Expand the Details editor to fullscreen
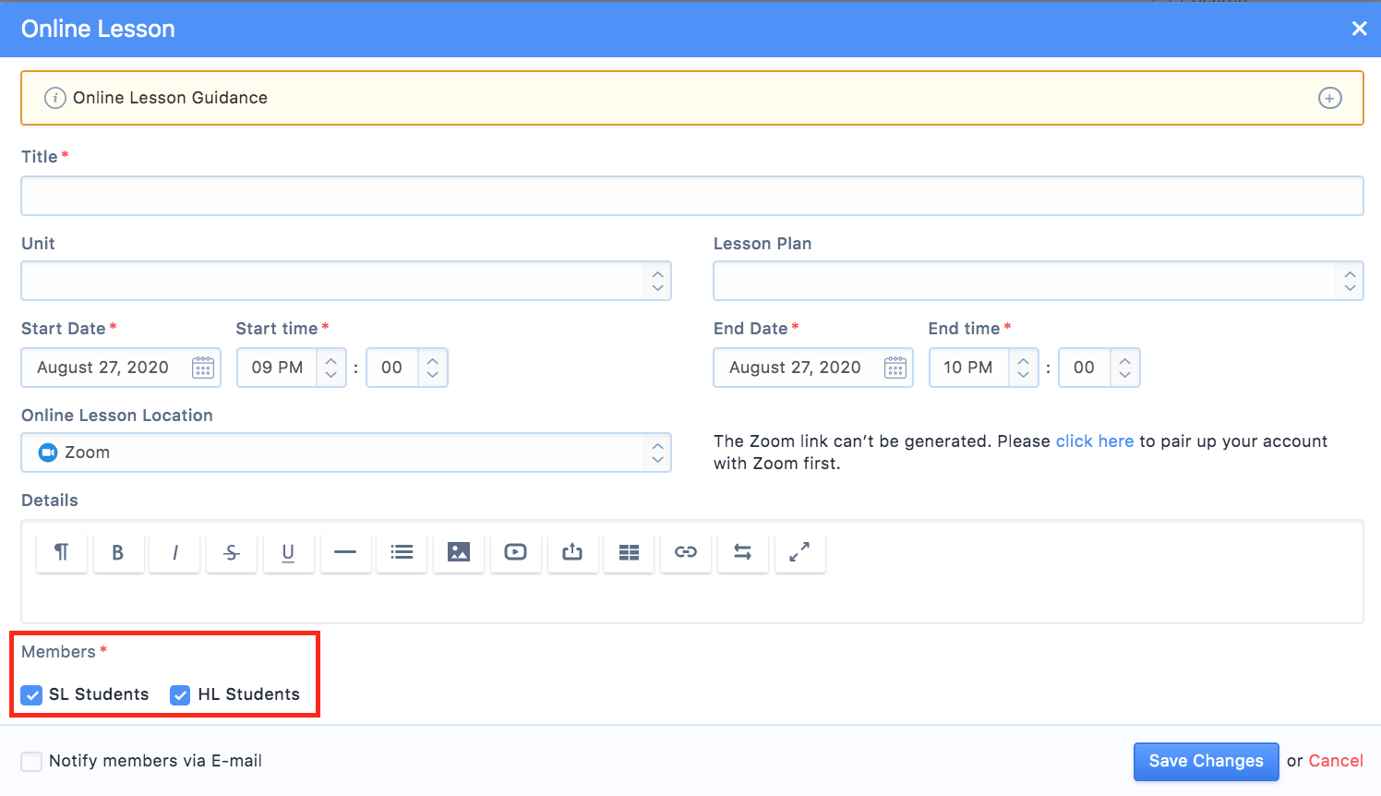The height and width of the screenshot is (796, 1381). (799, 552)
